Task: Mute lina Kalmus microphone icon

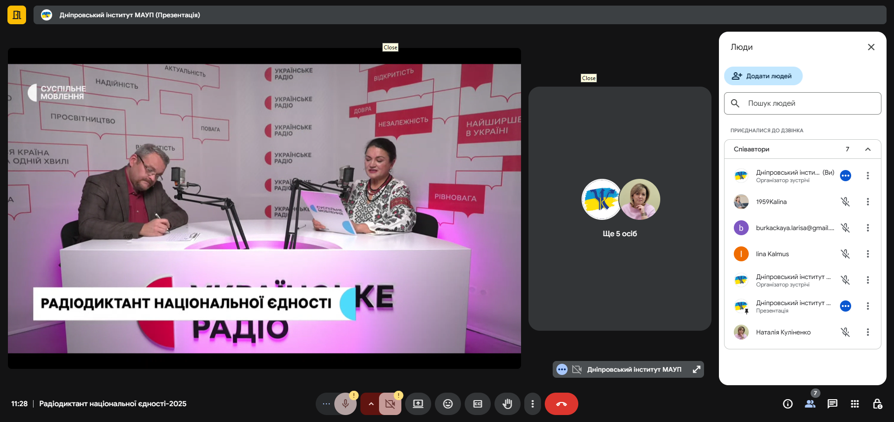Action: pyautogui.click(x=845, y=254)
